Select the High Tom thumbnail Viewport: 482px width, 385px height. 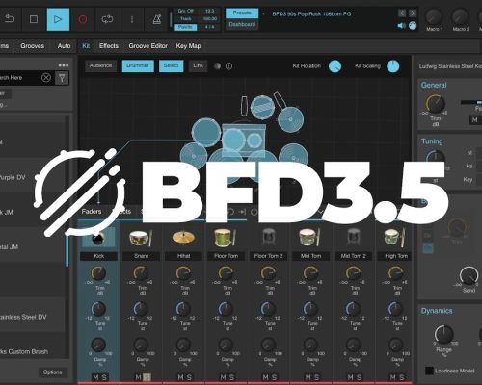(395, 238)
